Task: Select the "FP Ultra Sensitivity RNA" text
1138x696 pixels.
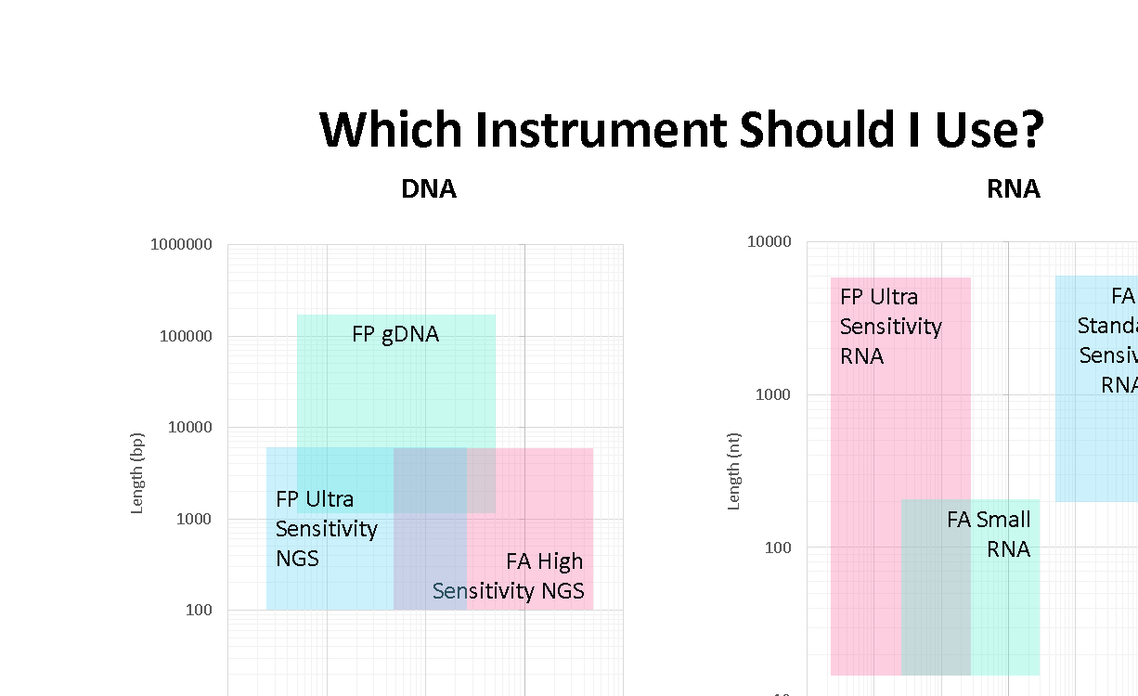Action: point(890,326)
